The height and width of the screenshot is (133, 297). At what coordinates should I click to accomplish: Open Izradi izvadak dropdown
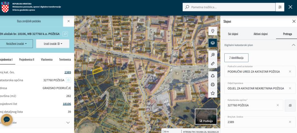(x=52, y=43)
